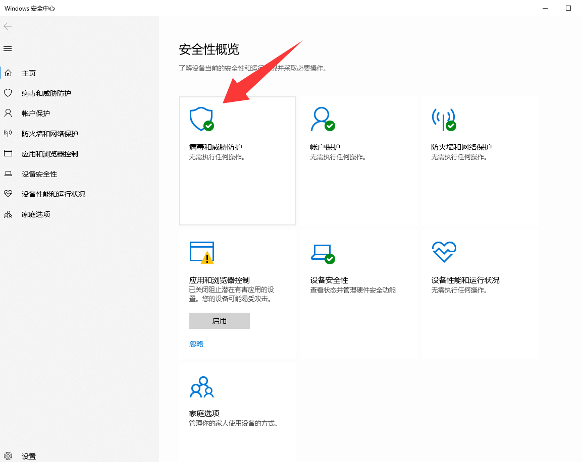Open the 帐户保护 person tile icon
Viewport: 582px width, 462px height.
pyautogui.click(x=322, y=119)
